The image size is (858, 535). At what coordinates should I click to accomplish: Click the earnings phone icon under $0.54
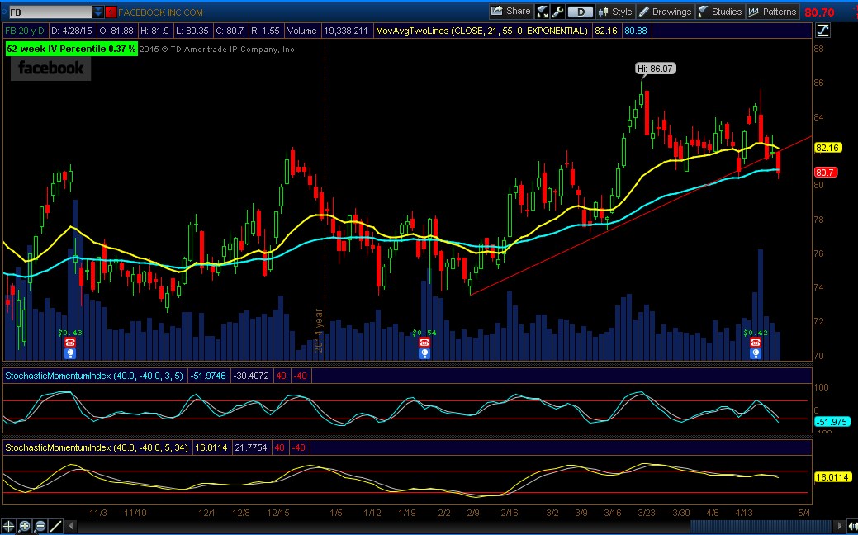click(x=424, y=343)
